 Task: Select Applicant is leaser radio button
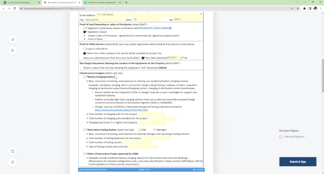[x=85, y=32]
